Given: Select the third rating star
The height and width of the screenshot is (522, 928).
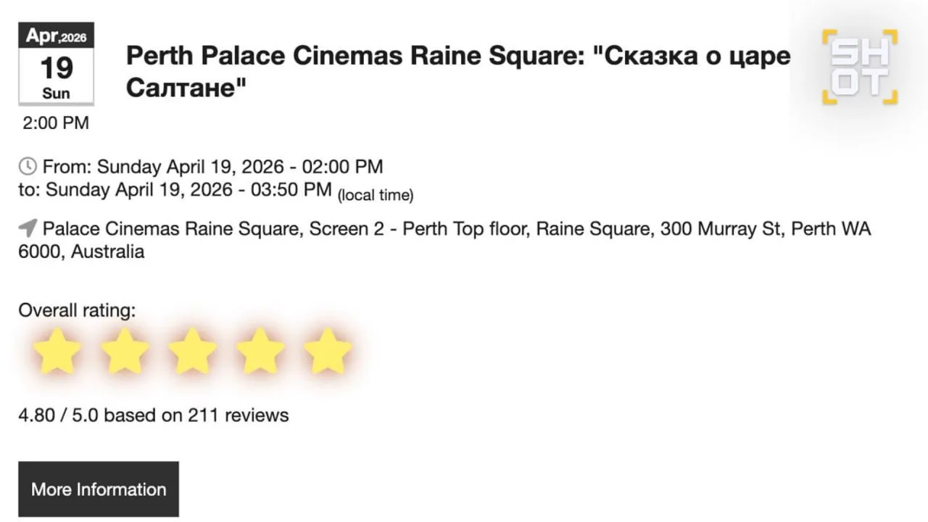Looking at the screenshot, I should (192, 352).
